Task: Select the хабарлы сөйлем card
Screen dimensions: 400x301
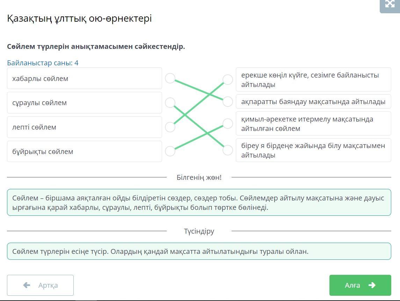Action: (x=84, y=79)
